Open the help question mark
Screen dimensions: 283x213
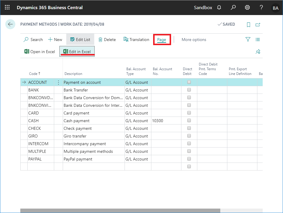(261, 7)
